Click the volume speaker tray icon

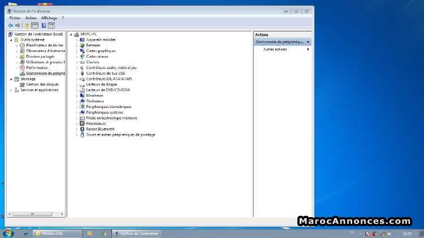390,233
